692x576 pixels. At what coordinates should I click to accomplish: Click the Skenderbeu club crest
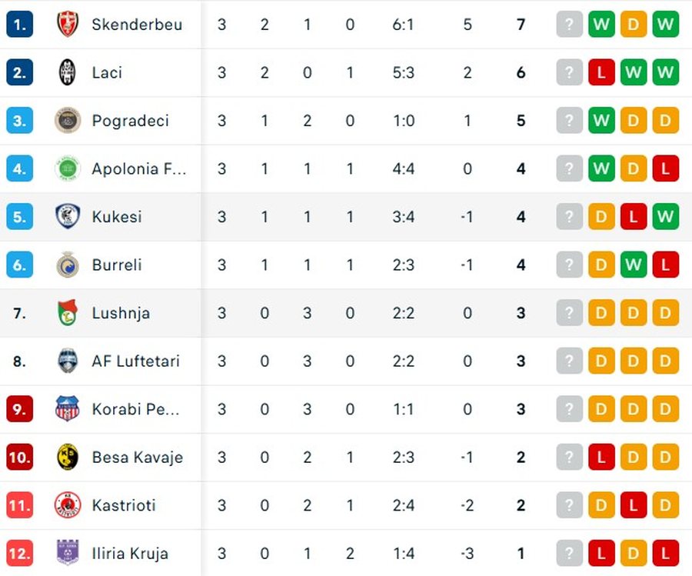click(68, 25)
